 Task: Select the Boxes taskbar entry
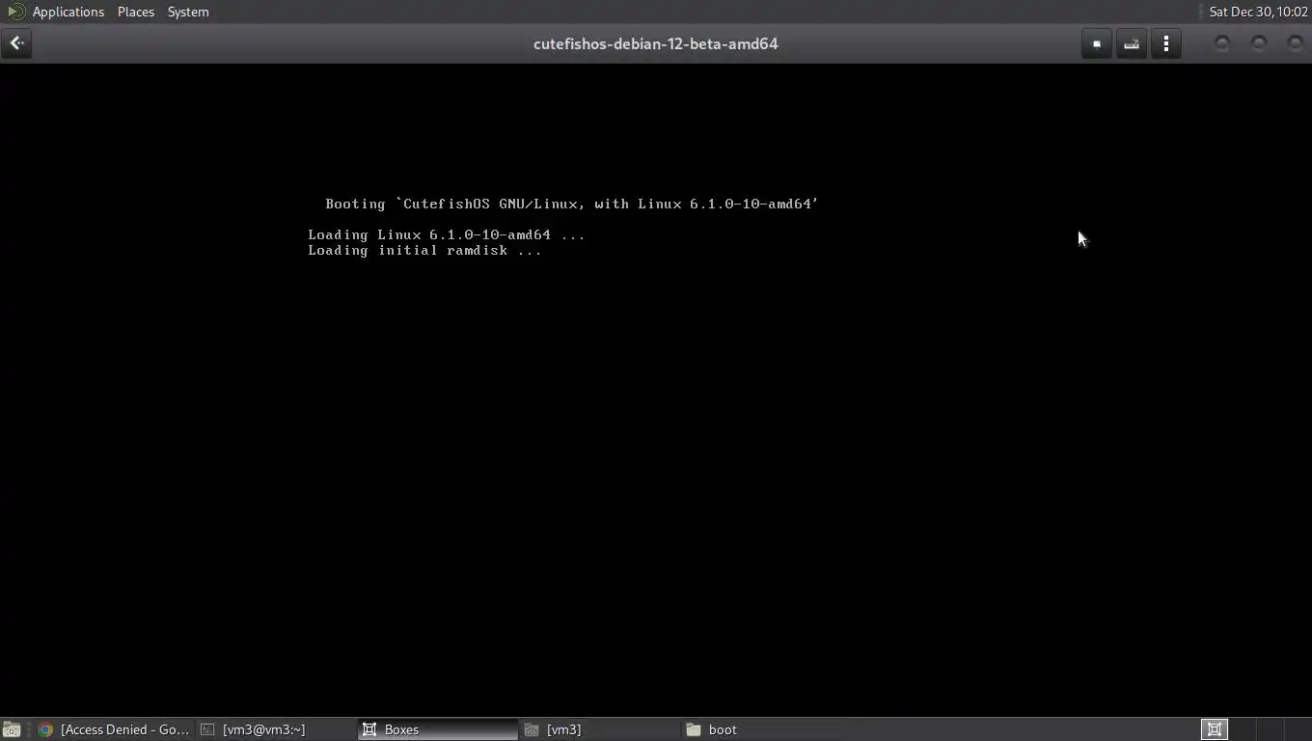[438, 729]
